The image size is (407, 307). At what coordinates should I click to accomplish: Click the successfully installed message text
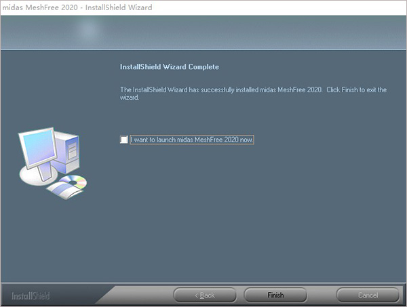tap(253, 94)
